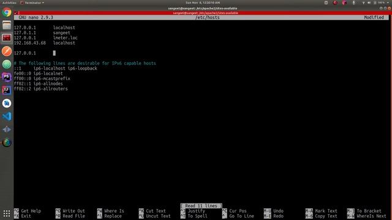Select the Terminator icon in the dock
Viewport: 392px width, 220px height.
[x=7, y=38]
